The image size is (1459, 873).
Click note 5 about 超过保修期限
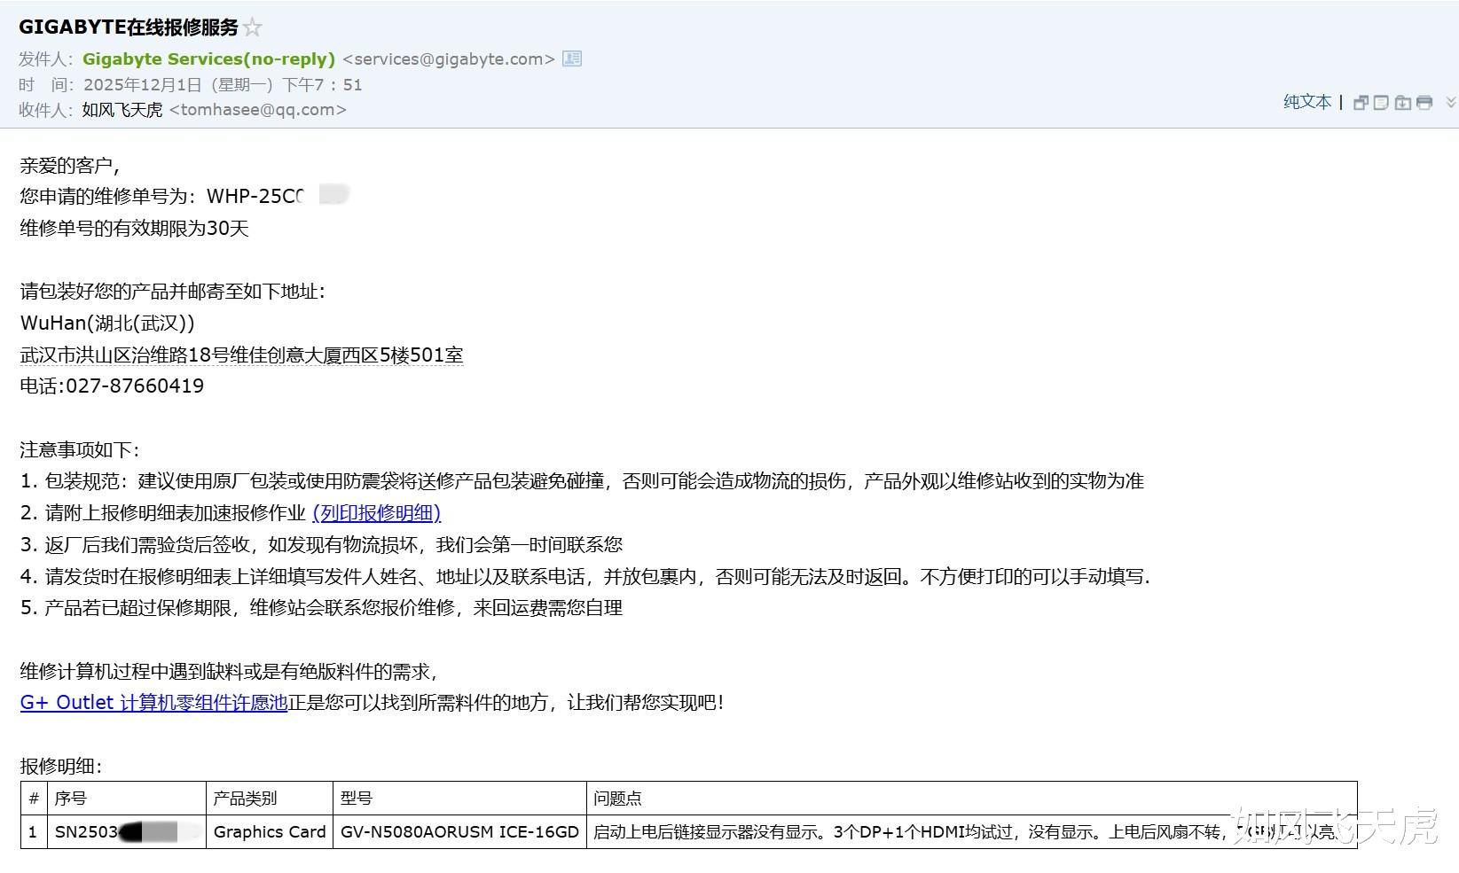[x=321, y=608]
